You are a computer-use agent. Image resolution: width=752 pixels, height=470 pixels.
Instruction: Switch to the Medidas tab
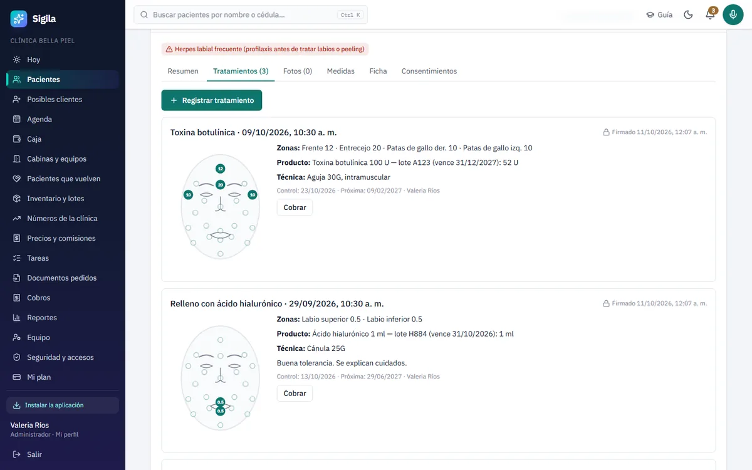[341, 71]
